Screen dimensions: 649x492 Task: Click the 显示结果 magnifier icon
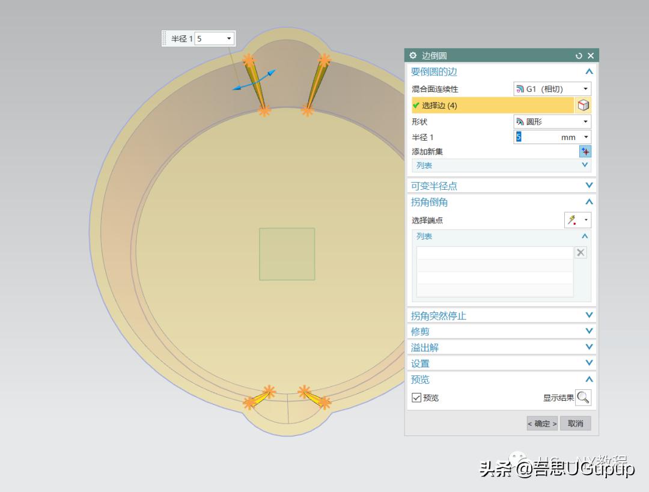[582, 397]
